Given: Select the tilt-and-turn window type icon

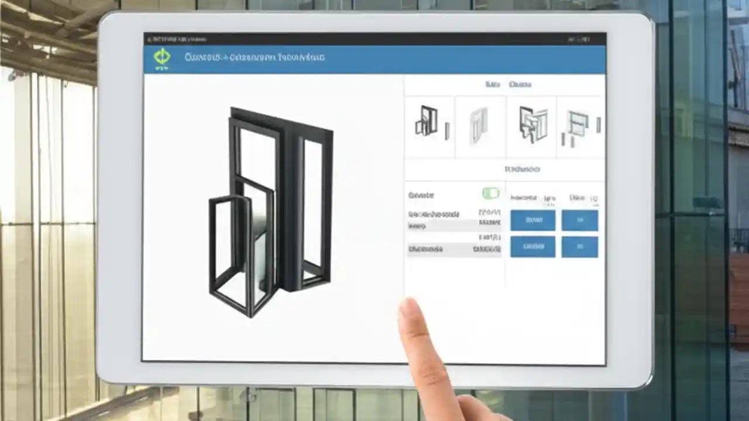Looking at the screenshot, I should (531, 125).
